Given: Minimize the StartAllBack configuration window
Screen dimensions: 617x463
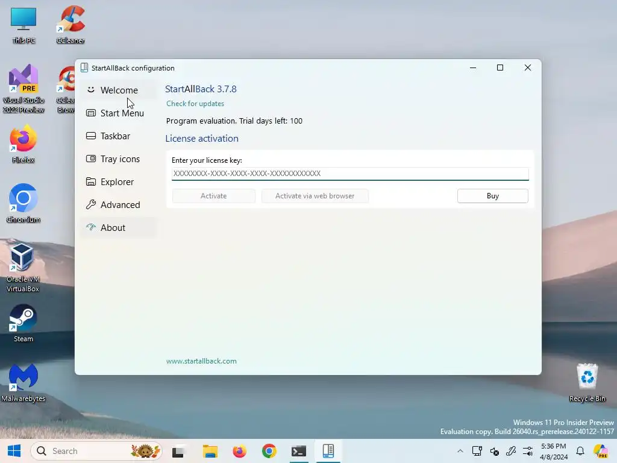Looking at the screenshot, I should [x=473, y=68].
